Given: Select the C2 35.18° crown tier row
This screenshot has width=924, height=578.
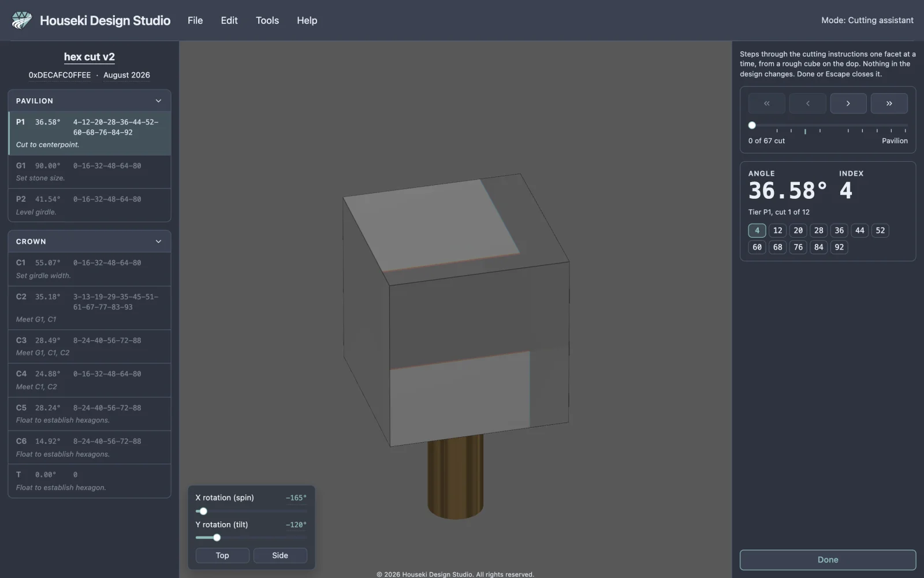Looking at the screenshot, I should (x=90, y=308).
